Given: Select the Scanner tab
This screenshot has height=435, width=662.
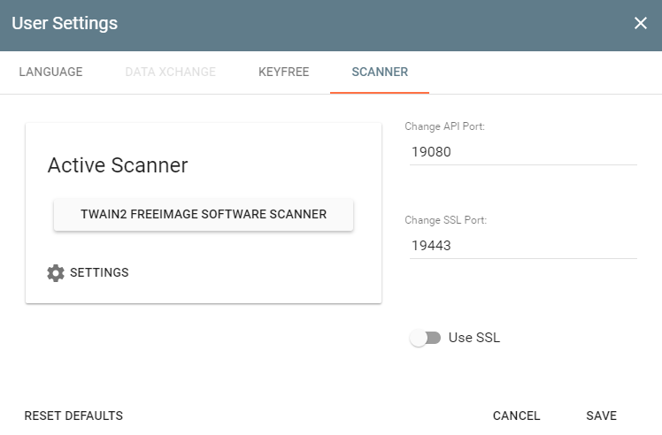Looking at the screenshot, I should [x=380, y=72].
